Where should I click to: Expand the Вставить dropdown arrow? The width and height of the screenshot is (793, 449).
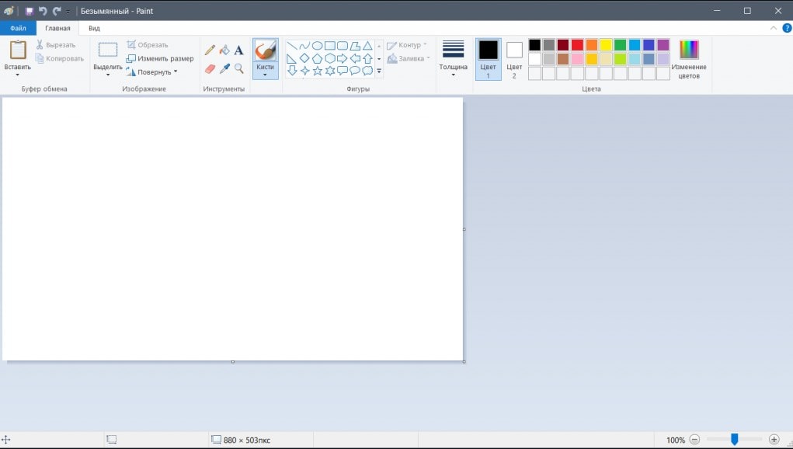(x=18, y=75)
